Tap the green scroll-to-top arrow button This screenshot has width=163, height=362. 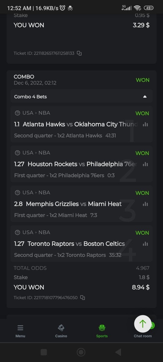point(143,324)
